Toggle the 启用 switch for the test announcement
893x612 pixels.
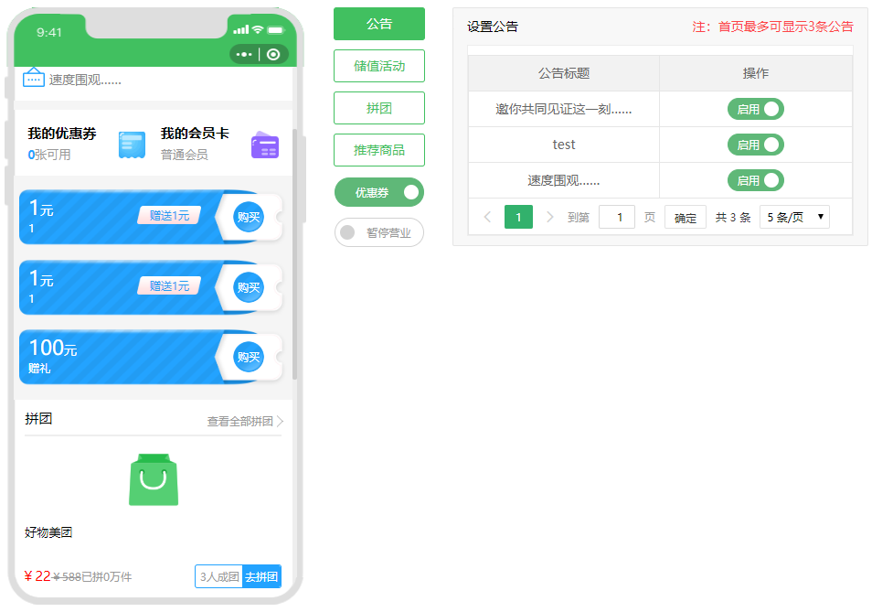coord(756,145)
